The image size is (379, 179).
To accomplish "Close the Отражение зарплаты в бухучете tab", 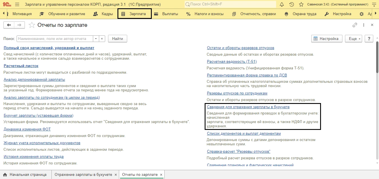I will 115,175.
